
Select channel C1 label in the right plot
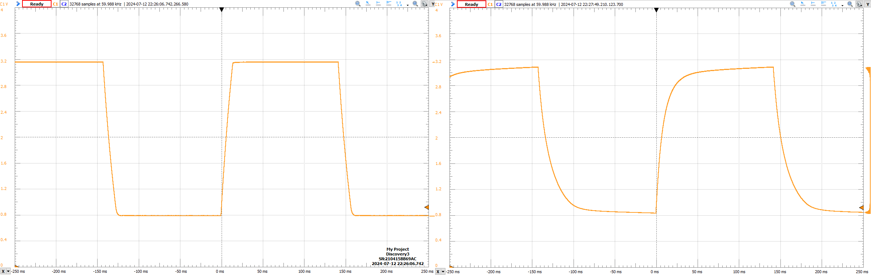(490, 4)
